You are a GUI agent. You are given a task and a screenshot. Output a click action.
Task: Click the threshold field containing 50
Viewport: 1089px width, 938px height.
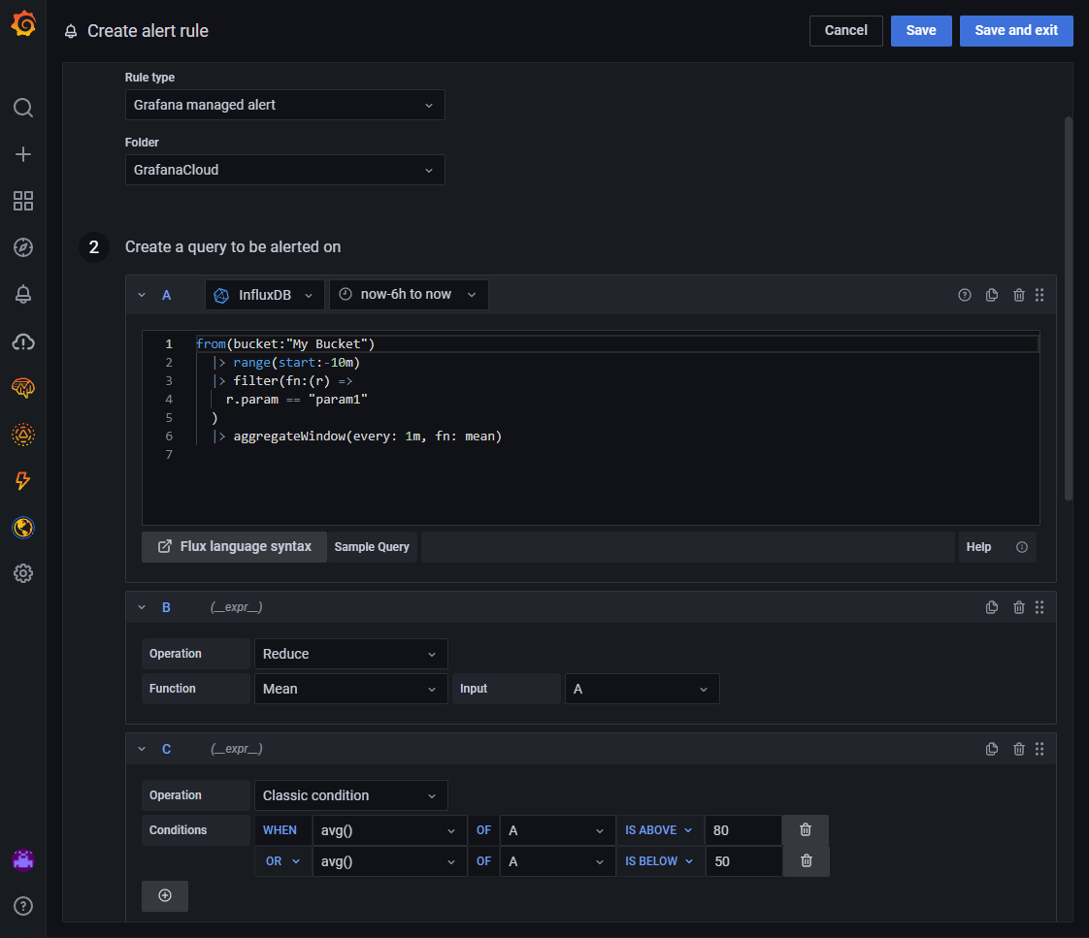(742, 861)
